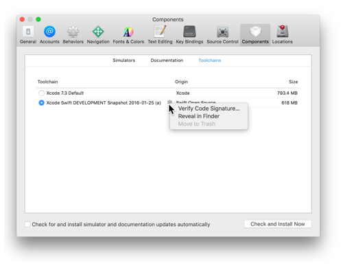Open the Text Editing preferences pane

[x=160, y=35]
